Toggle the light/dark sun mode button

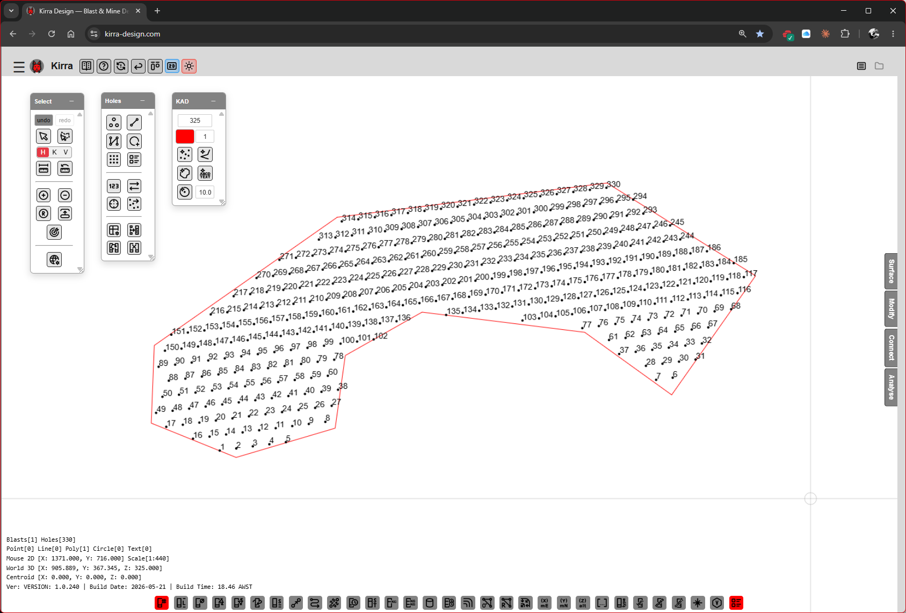click(x=189, y=66)
